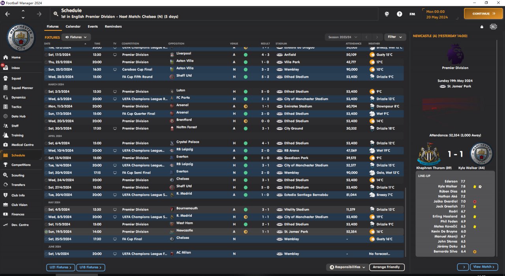Open the Season 2023/24 dropdown
The width and height of the screenshot is (505, 276).
click(x=342, y=37)
